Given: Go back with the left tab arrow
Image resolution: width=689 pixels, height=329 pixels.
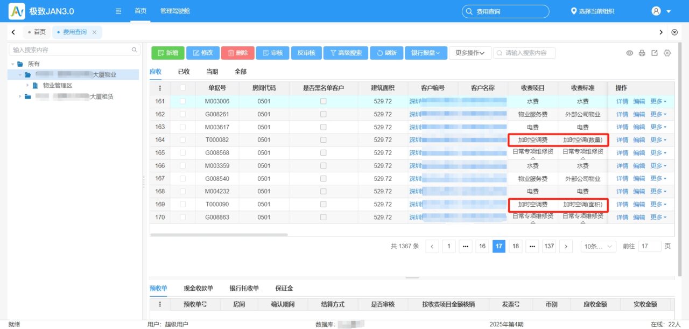Looking at the screenshot, I should 13,32.
